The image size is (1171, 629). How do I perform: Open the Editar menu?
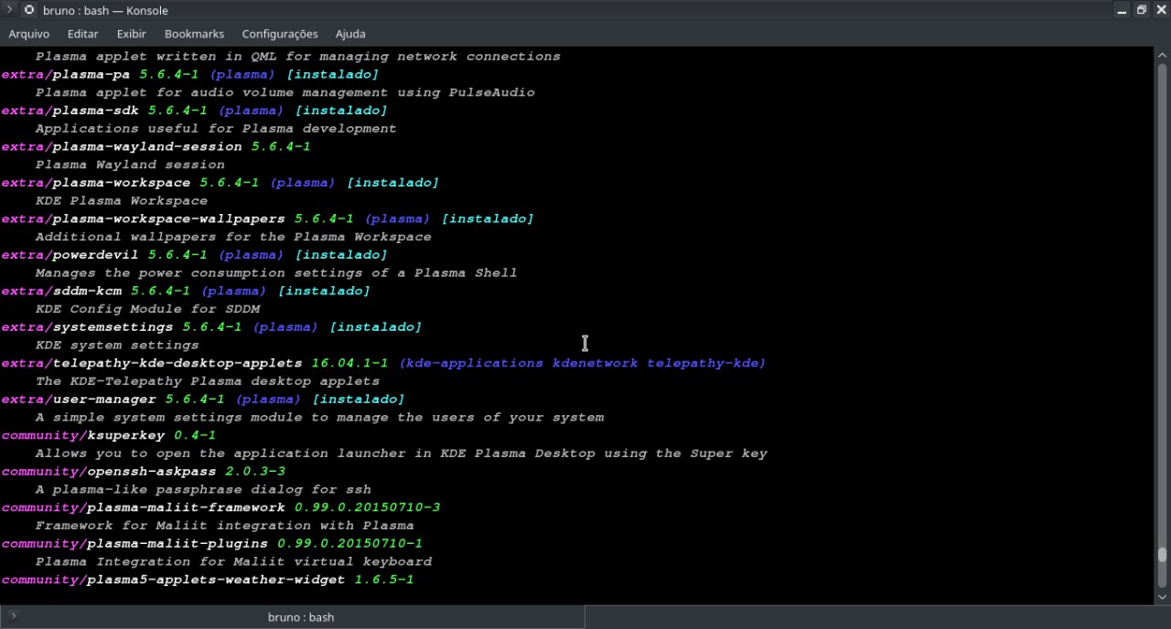coord(82,34)
